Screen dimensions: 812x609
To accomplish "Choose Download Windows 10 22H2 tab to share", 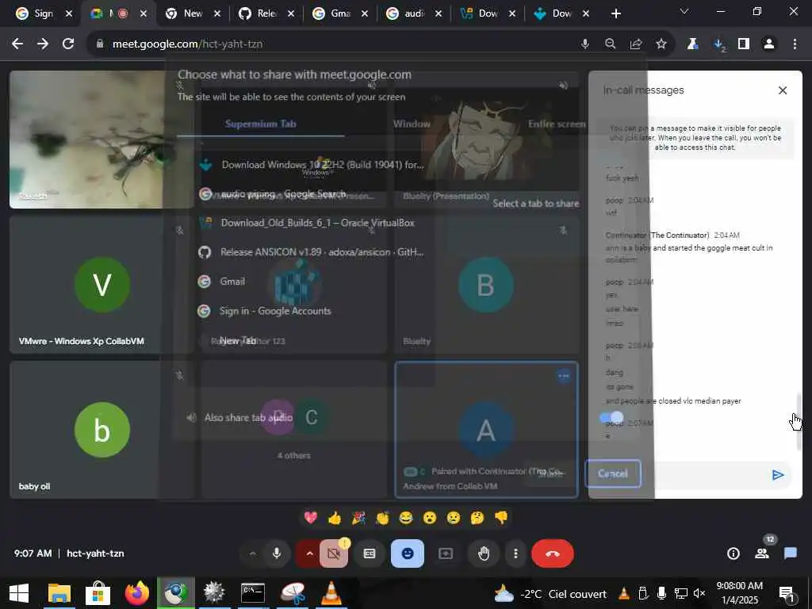I will (312, 165).
